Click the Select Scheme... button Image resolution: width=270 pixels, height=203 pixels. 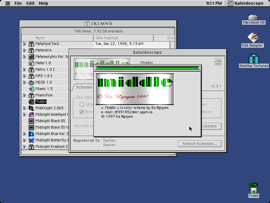200,143
